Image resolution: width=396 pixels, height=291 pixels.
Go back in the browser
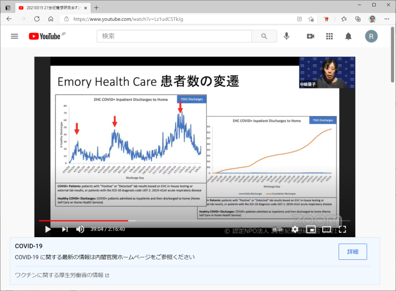point(9,19)
